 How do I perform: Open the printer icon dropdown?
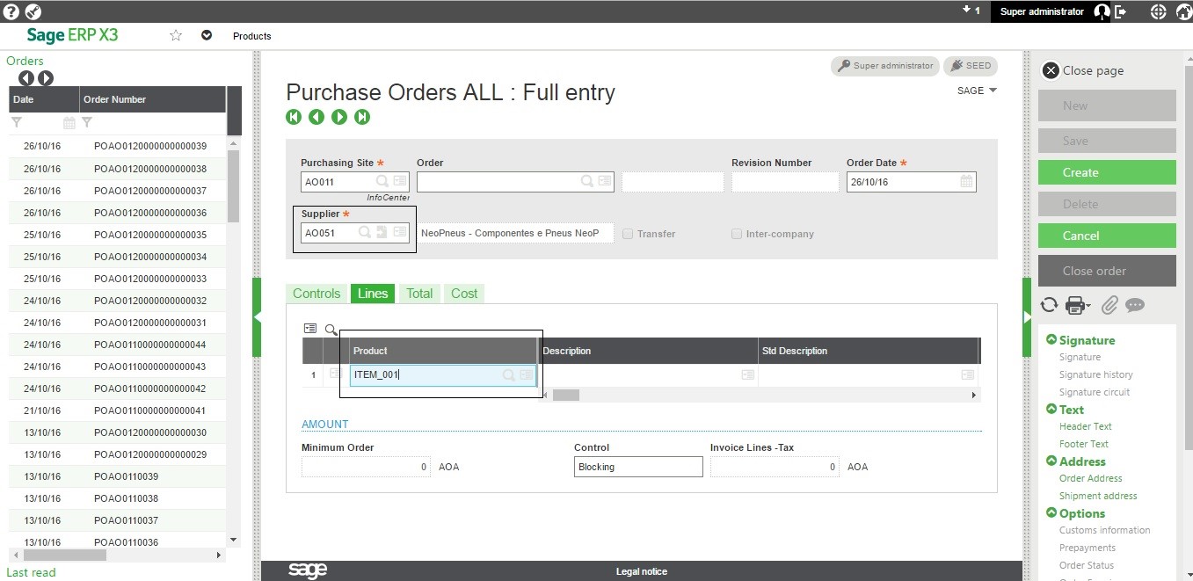pos(1078,305)
